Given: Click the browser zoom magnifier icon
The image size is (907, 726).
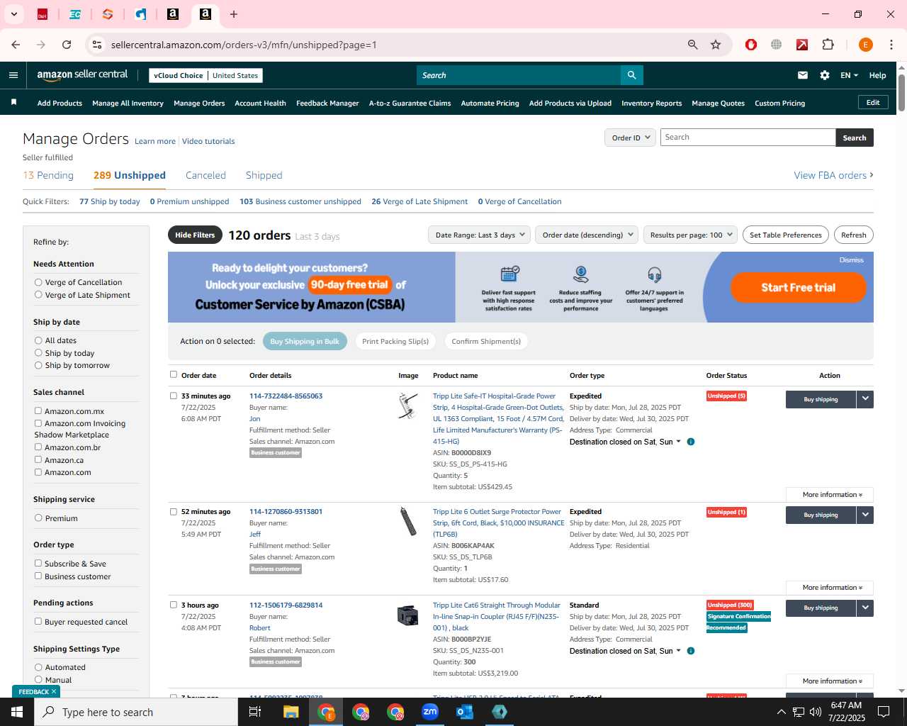Looking at the screenshot, I should [693, 45].
